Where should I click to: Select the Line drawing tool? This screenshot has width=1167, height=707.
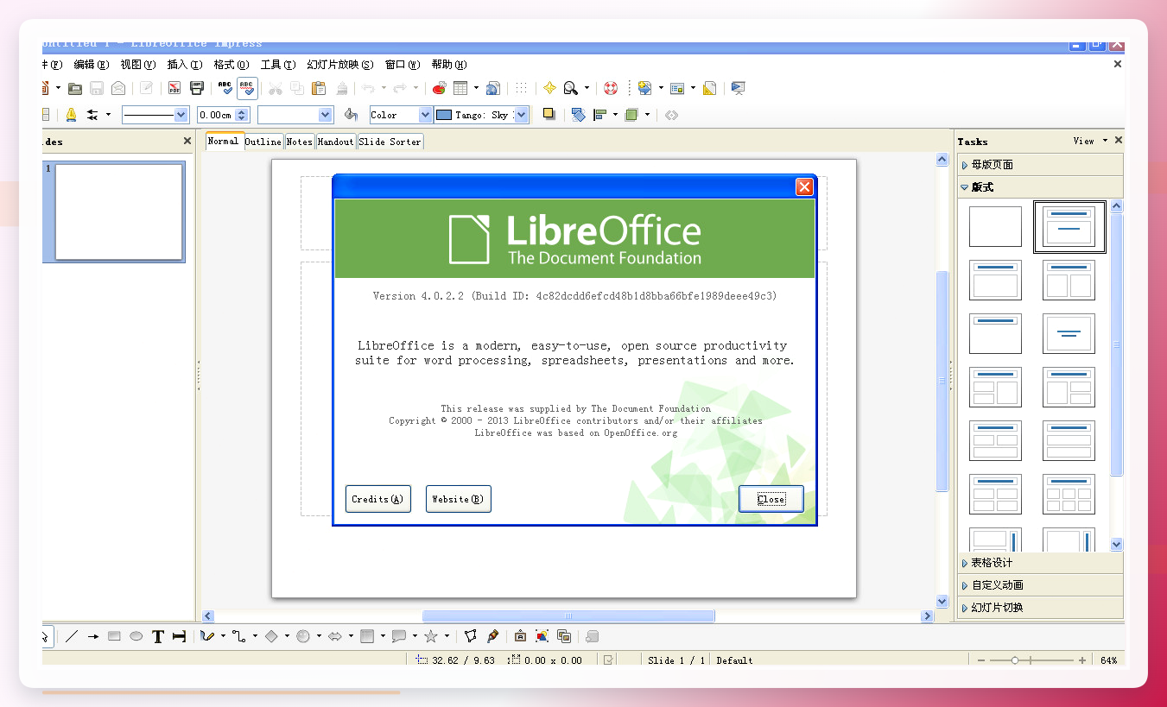click(x=72, y=636)
